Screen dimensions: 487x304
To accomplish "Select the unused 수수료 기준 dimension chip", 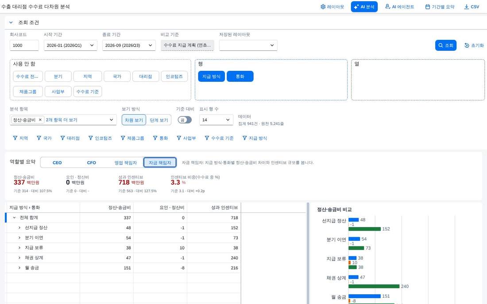I will coord(88,92).
